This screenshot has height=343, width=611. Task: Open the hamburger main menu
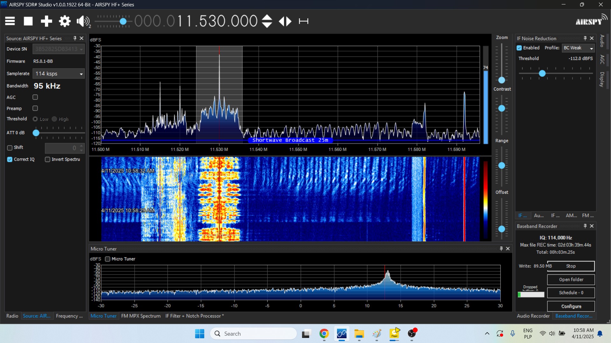10,21
